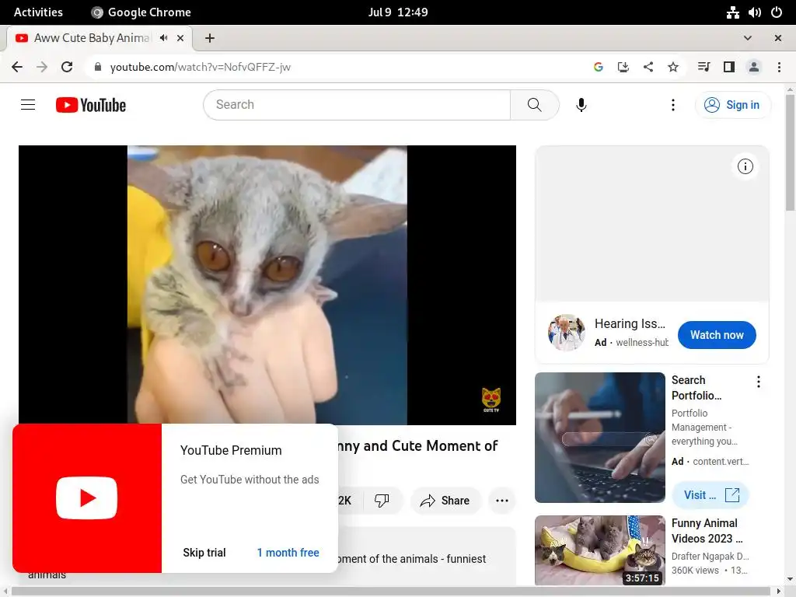Open more actions ellipsis under video
Viewport: 796px width, 597px height.
point(501,501)
